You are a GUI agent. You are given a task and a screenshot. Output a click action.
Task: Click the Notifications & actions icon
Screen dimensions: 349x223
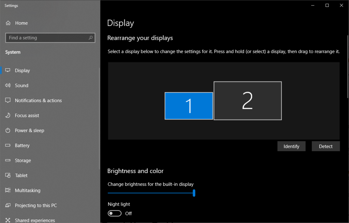click(8, 100)
